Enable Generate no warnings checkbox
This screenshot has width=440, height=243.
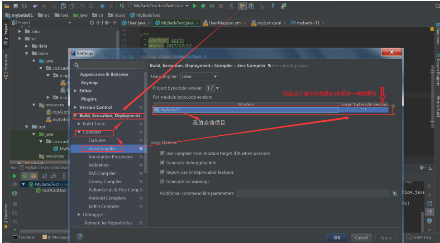[162, 181]
